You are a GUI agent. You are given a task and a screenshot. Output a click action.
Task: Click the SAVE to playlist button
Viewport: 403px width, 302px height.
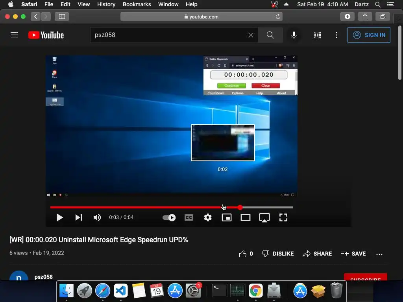(x=353, y=254)
